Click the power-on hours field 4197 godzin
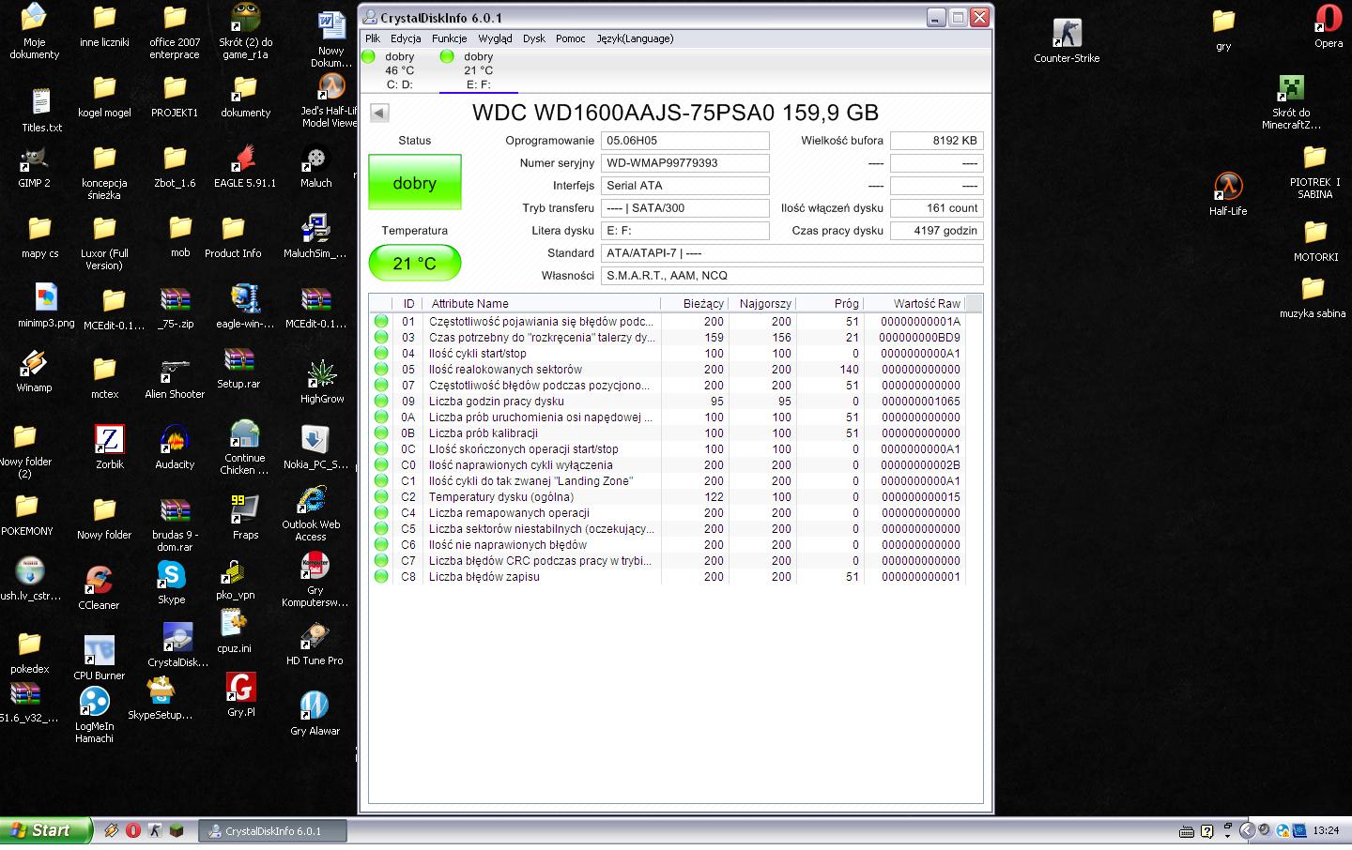1352x850 pixels. 936,231
